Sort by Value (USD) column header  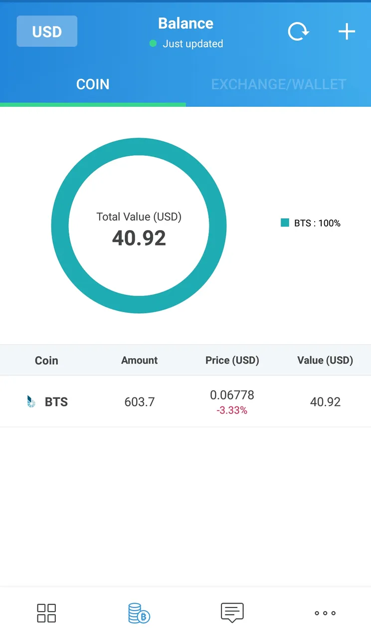click(x=325, y=360)
